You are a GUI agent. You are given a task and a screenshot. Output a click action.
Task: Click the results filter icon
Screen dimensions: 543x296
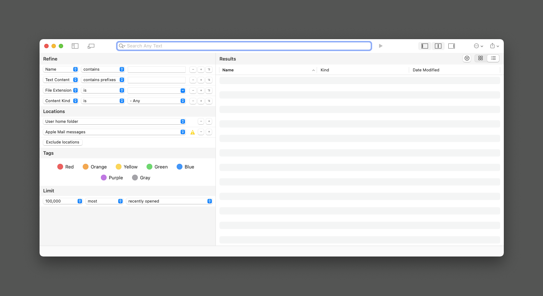point(467,58)
